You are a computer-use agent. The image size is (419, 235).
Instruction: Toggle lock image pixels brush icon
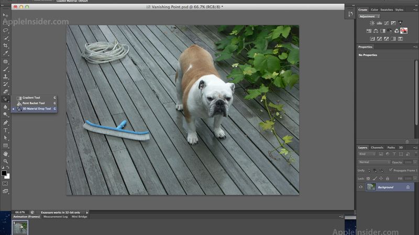pyautogui.click(x=375, y=178)
